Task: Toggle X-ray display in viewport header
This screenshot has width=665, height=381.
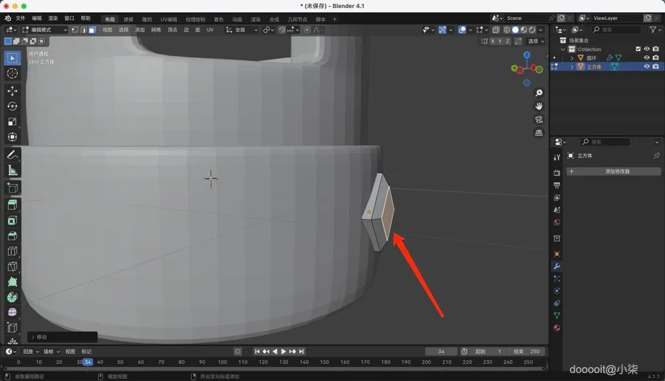Action: [496, 30]
